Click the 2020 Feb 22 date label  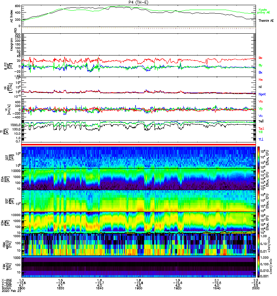point(11,291)
